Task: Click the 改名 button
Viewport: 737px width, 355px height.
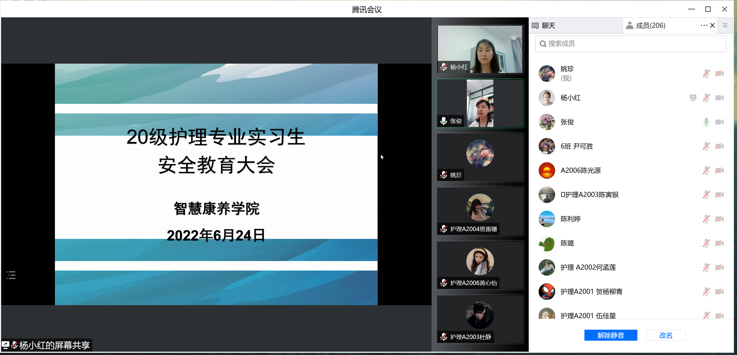Action: point(666,335)
